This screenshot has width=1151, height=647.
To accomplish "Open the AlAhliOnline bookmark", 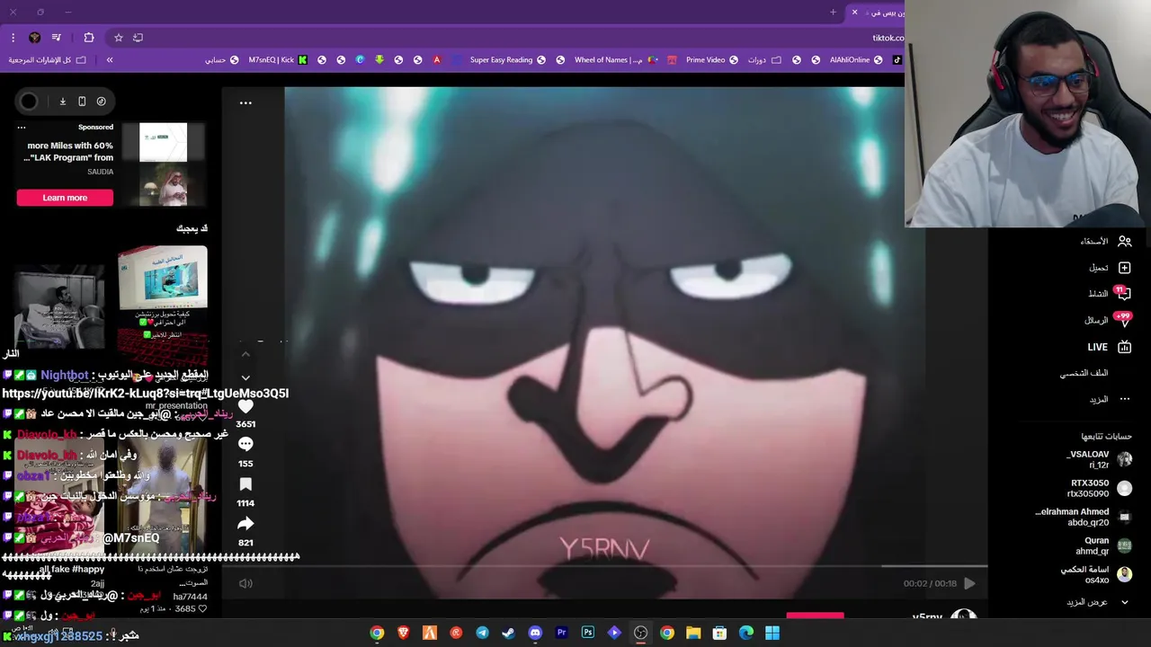I will click(855, 60).
